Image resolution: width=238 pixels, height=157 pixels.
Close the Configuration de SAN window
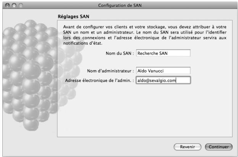pos(7,5)
